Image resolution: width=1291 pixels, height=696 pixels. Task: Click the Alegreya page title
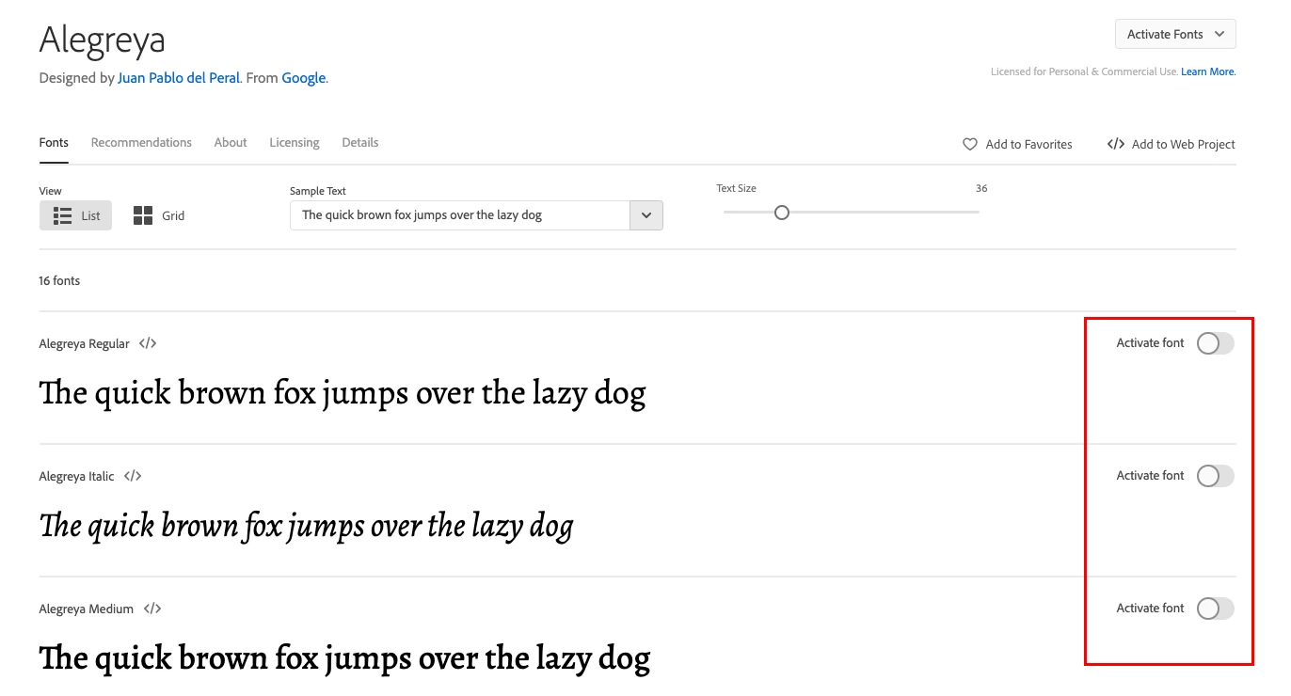103,40
